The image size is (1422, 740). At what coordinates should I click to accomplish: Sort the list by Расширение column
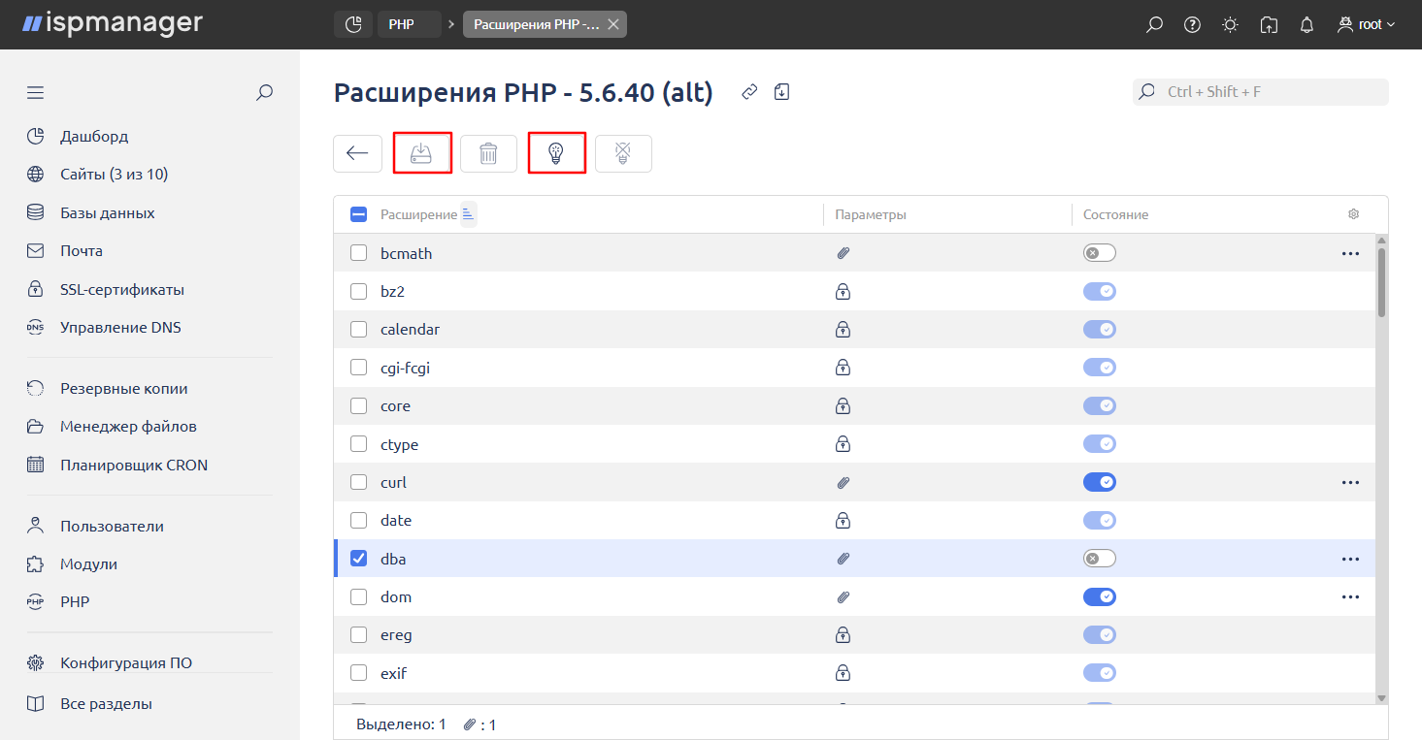(467, 214)
